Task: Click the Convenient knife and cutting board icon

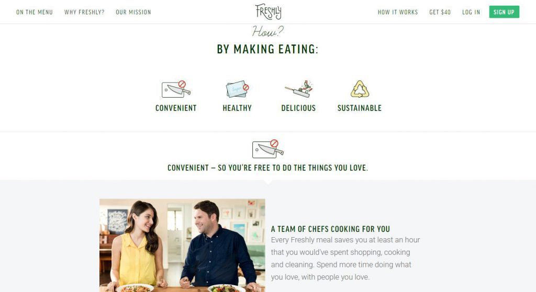Action: (176, 89)
